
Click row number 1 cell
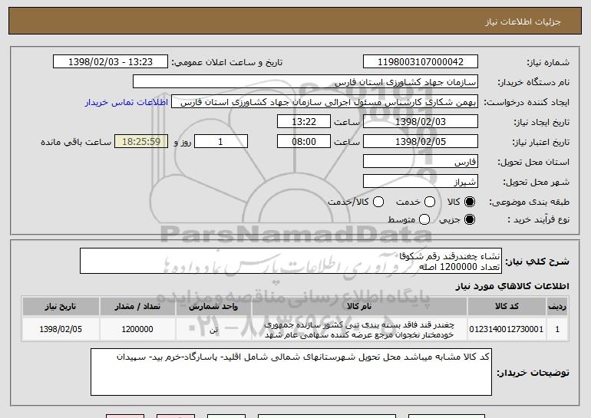point(557,329)
